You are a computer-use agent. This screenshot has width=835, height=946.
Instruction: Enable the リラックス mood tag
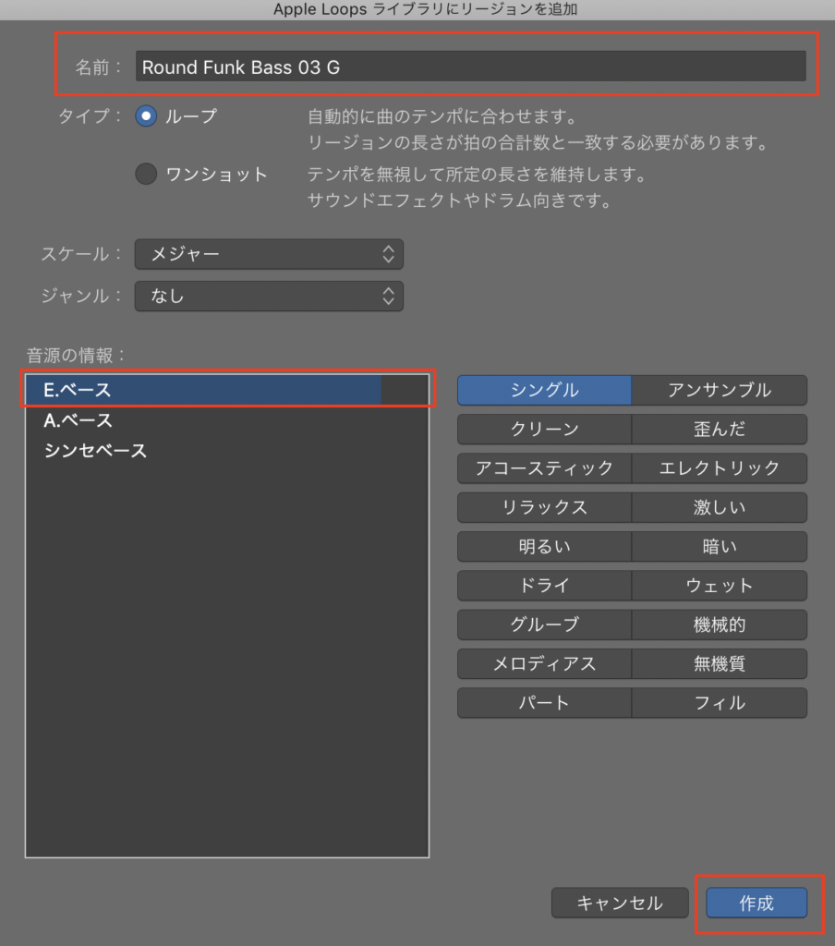click(544, 507)
